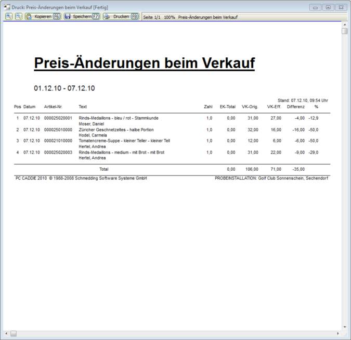Click the percentage value '-29,0'

click(314, 153)
